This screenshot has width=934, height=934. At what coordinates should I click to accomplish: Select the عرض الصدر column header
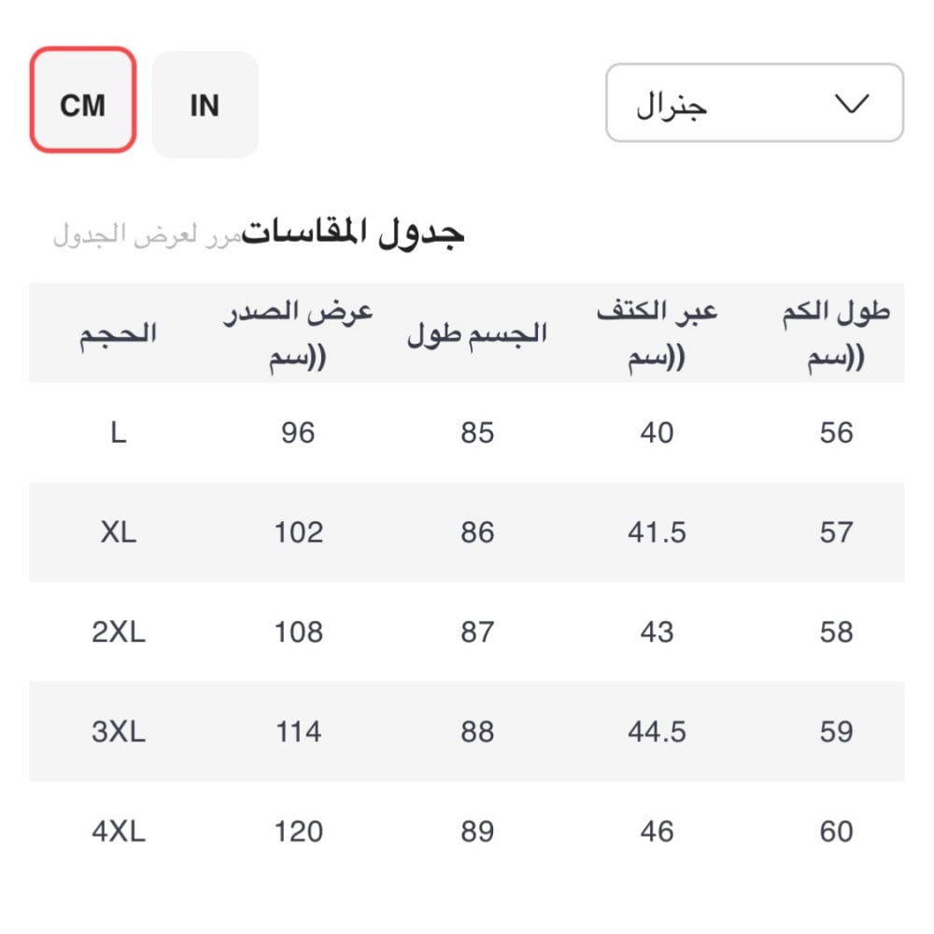(x=298, y=333)
